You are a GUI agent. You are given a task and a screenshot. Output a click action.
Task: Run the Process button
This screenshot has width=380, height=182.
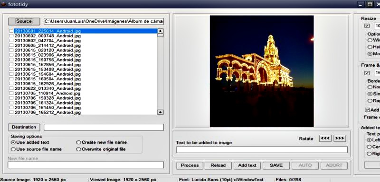[x=190, y=165]
